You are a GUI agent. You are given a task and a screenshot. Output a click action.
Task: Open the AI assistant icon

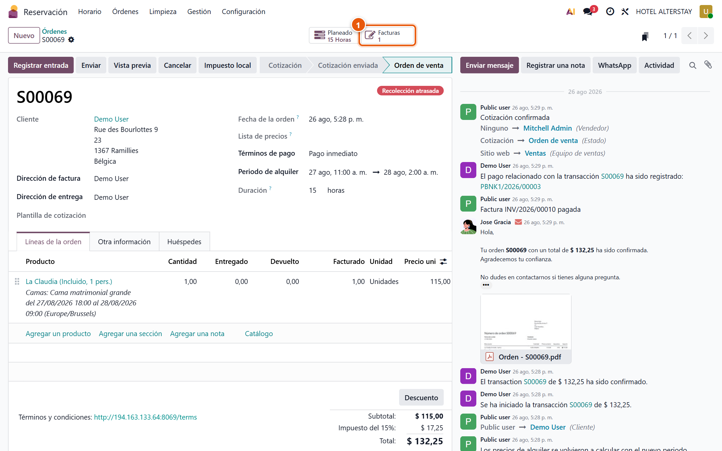tap(571, 12)
